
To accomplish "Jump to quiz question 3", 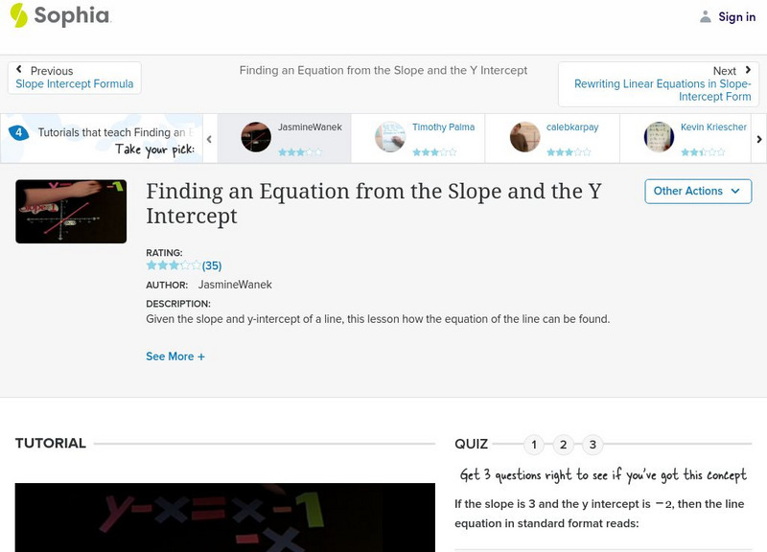I will click(593, 445).
